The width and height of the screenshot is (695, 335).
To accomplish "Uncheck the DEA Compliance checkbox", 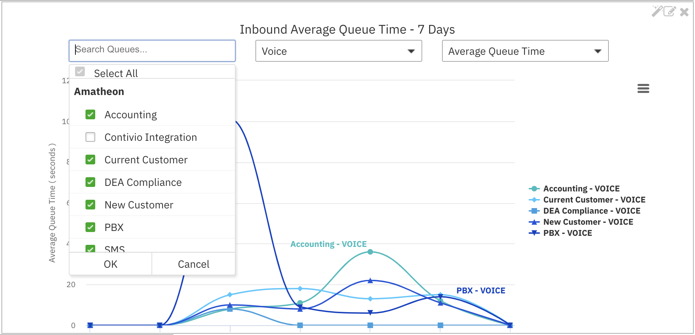I will point(90,182).
